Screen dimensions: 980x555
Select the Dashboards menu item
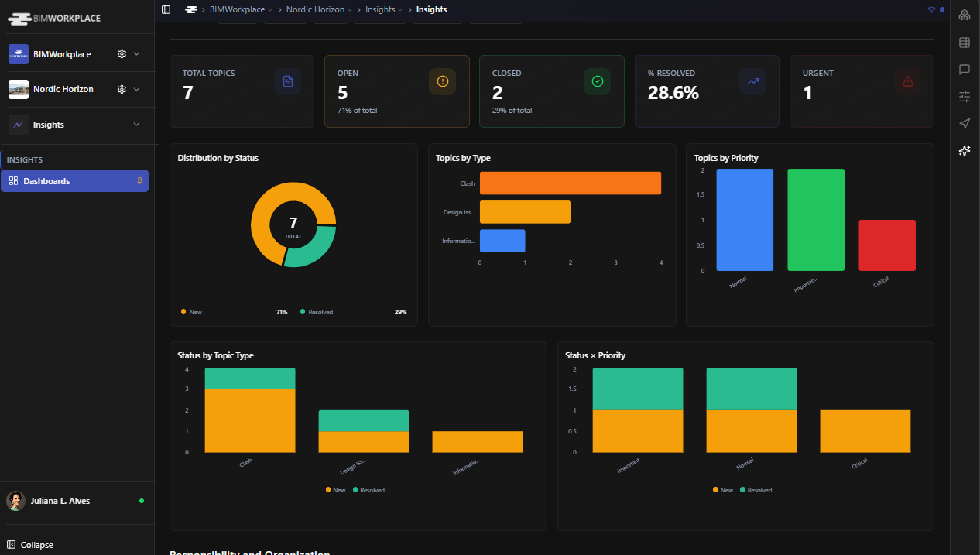click(74, 181)
